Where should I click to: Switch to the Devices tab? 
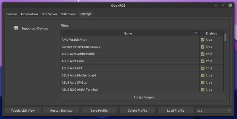pos(12,14)
